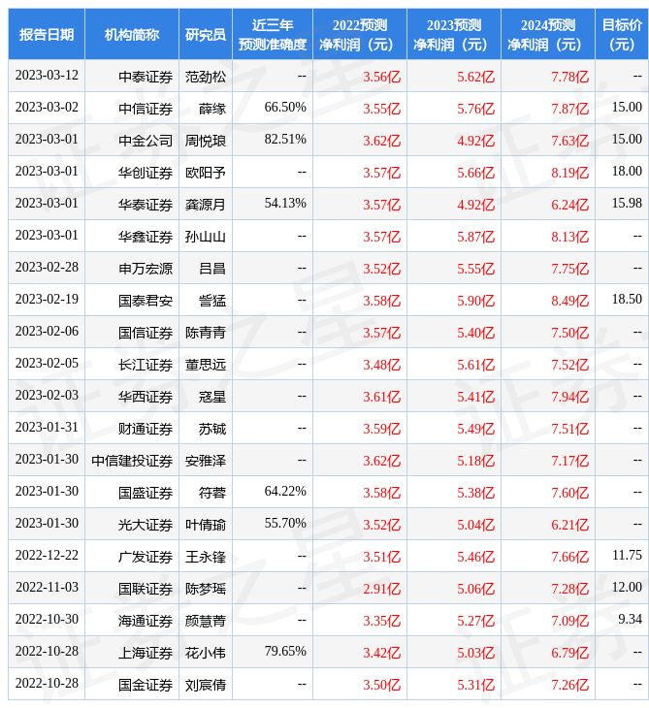This screenshot has width=649, height=708.
Task: Click the 研究员 column header
Action: click(206, 34)
